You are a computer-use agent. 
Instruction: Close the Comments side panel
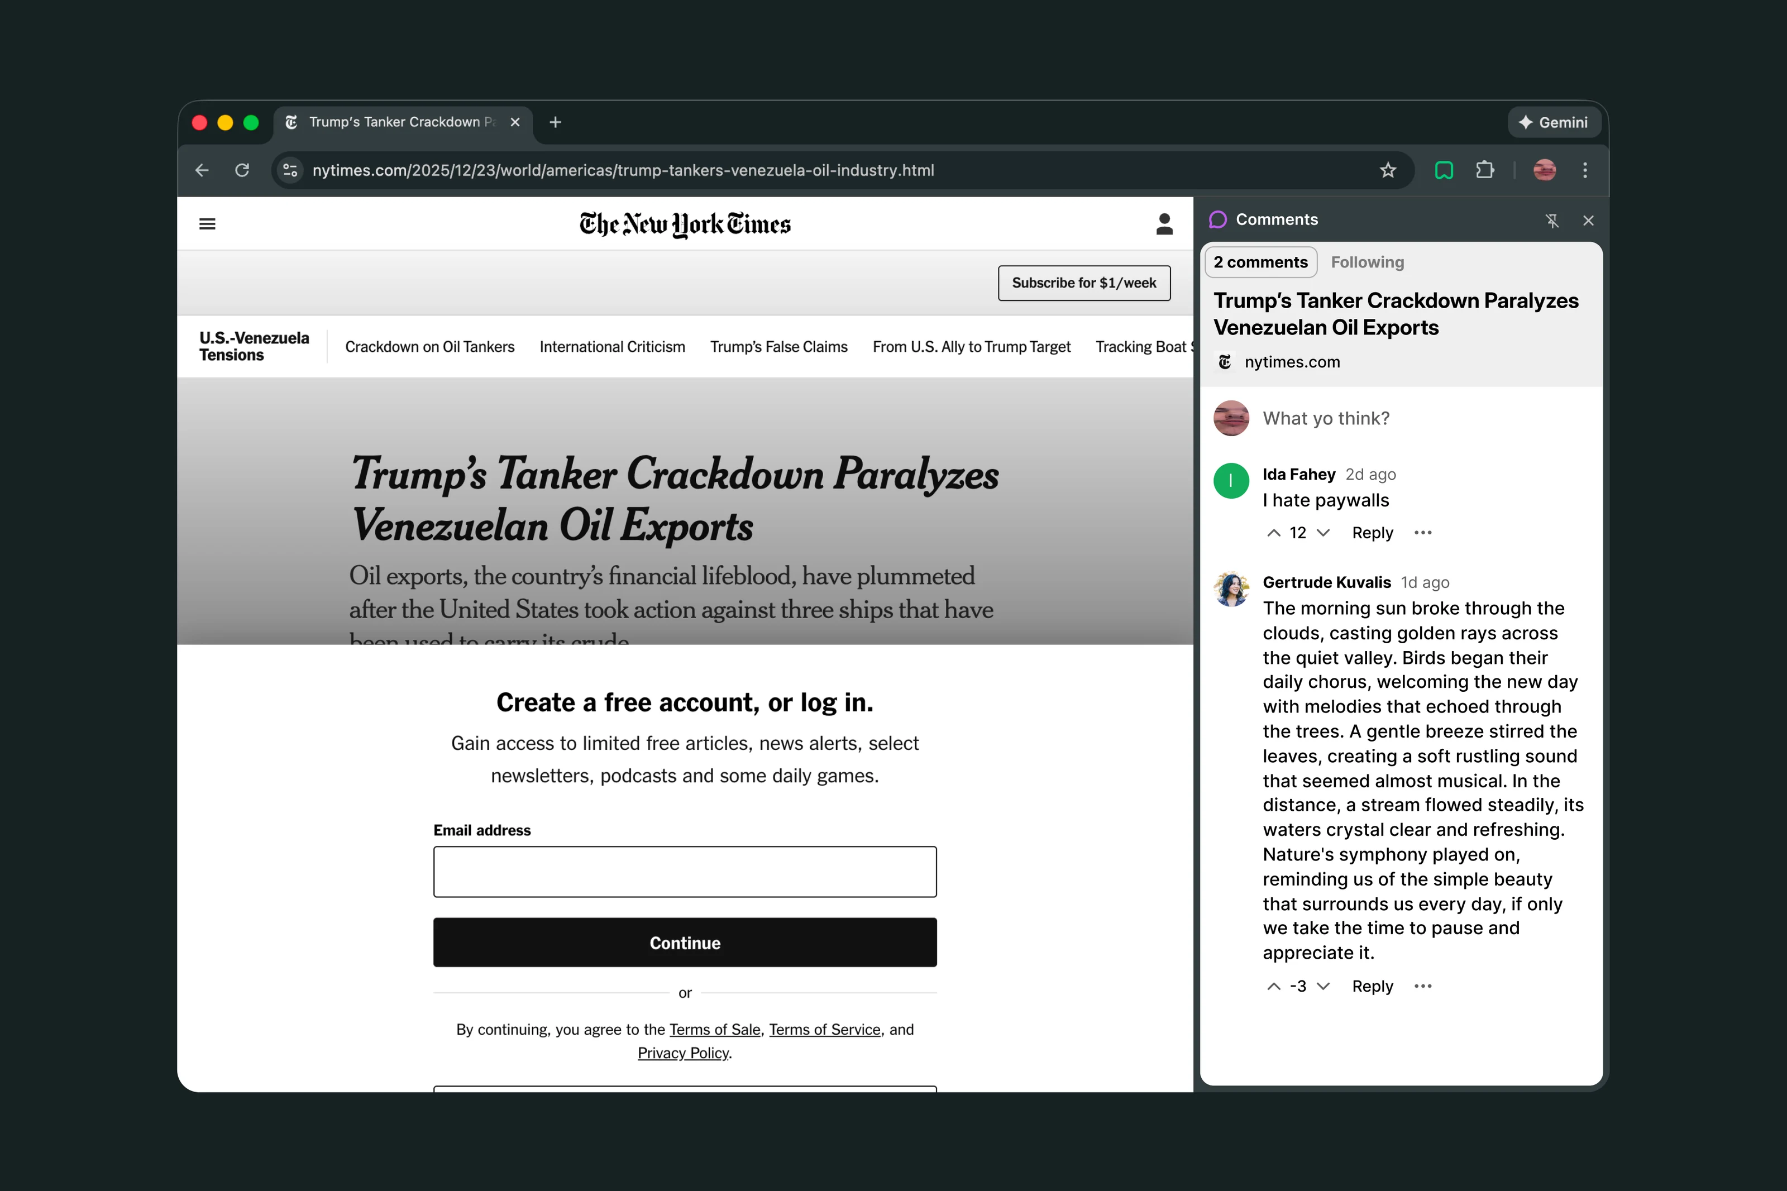pos(1588,220)
